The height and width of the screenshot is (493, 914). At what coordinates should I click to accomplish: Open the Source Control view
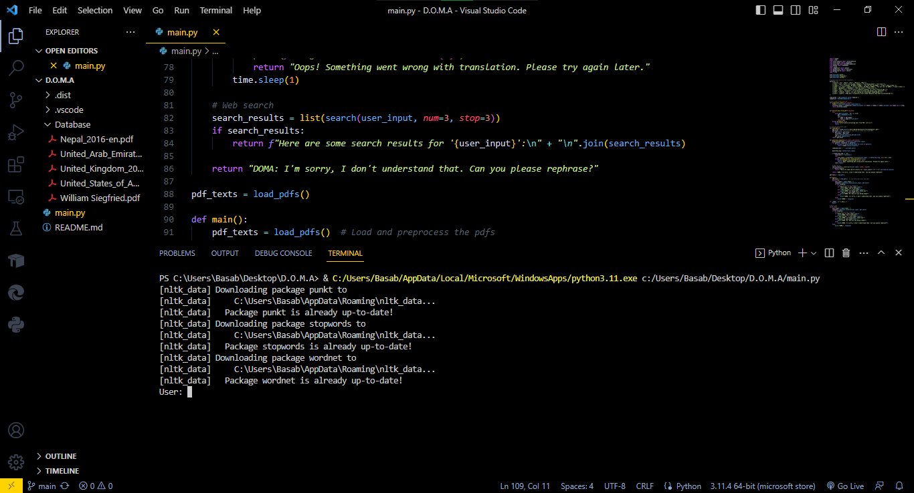click(x=16, y=100)
